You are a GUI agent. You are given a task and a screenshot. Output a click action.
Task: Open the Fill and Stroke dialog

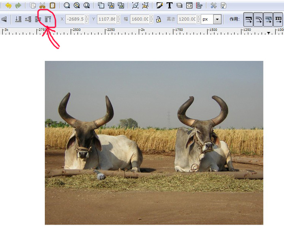tap(159, 6)
